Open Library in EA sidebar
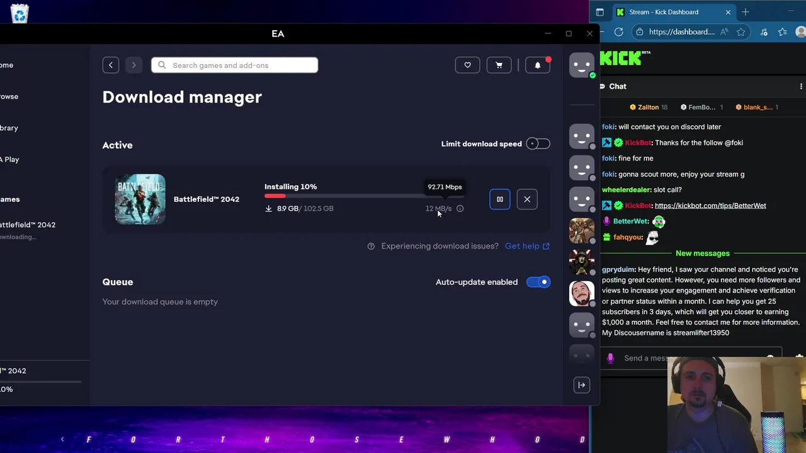The height and width of the screenshot is (453, 806). pos(9,128)
